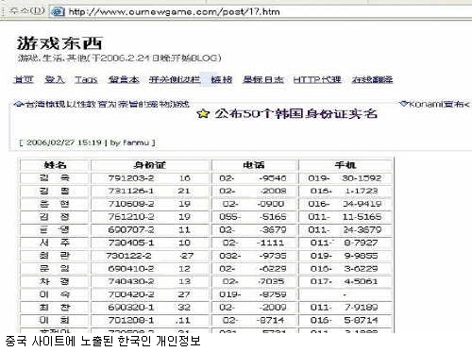Viewport: 472px width, 352px height.
Task: Click the IE page icon in address bar
Action: click(x=58, y=11)
